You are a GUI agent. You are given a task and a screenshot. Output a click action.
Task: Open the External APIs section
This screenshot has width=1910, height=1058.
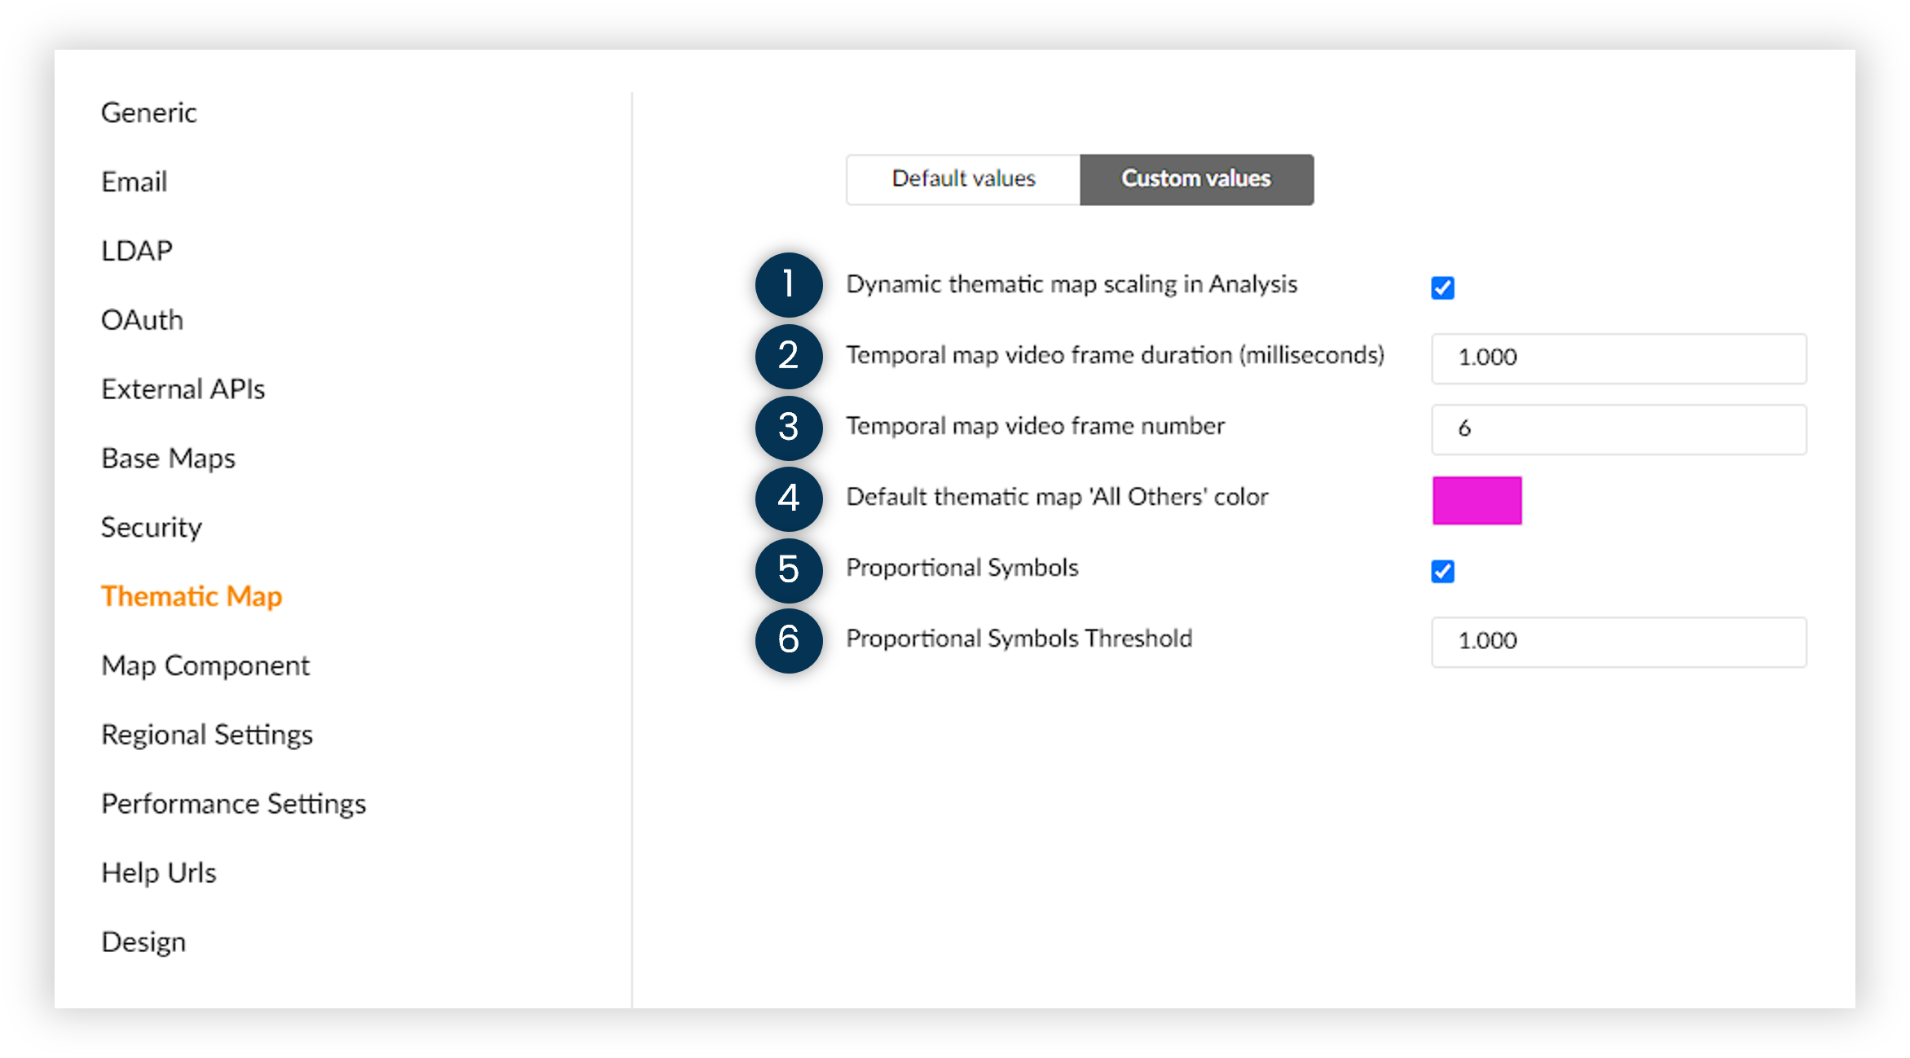tap(183, 389)
